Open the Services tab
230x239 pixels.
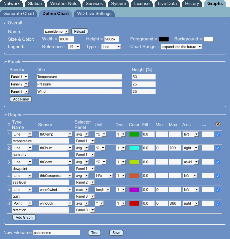click(x=94, y=4)
